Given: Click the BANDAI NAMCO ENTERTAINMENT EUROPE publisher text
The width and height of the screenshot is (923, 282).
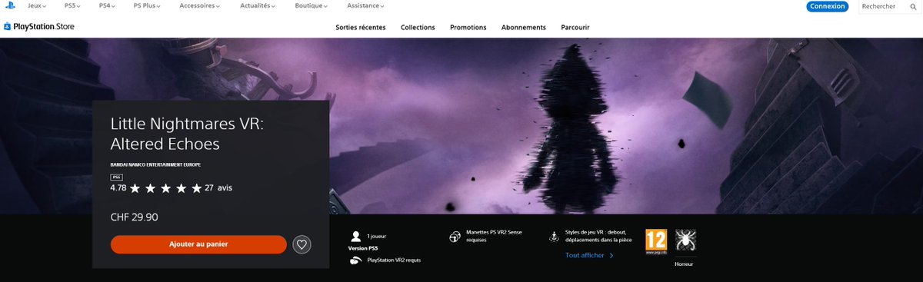Looking at the screenshot, I should pos(155,164).
